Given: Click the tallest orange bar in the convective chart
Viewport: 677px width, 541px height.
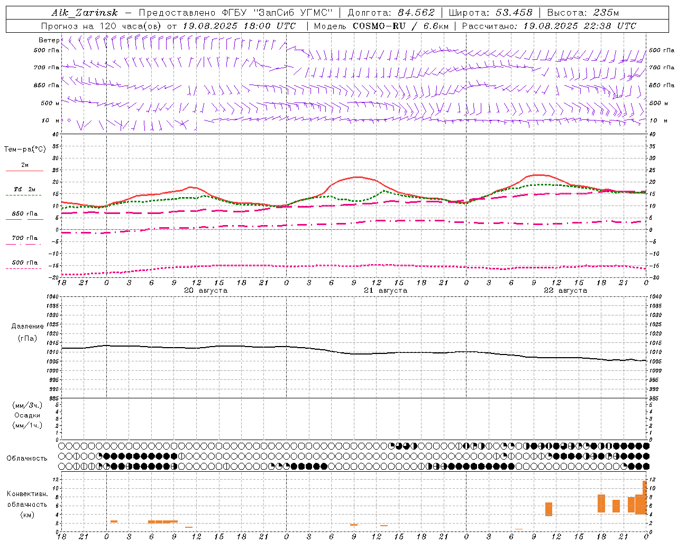Looking at the screenshot, I should (x=645, y=497).
